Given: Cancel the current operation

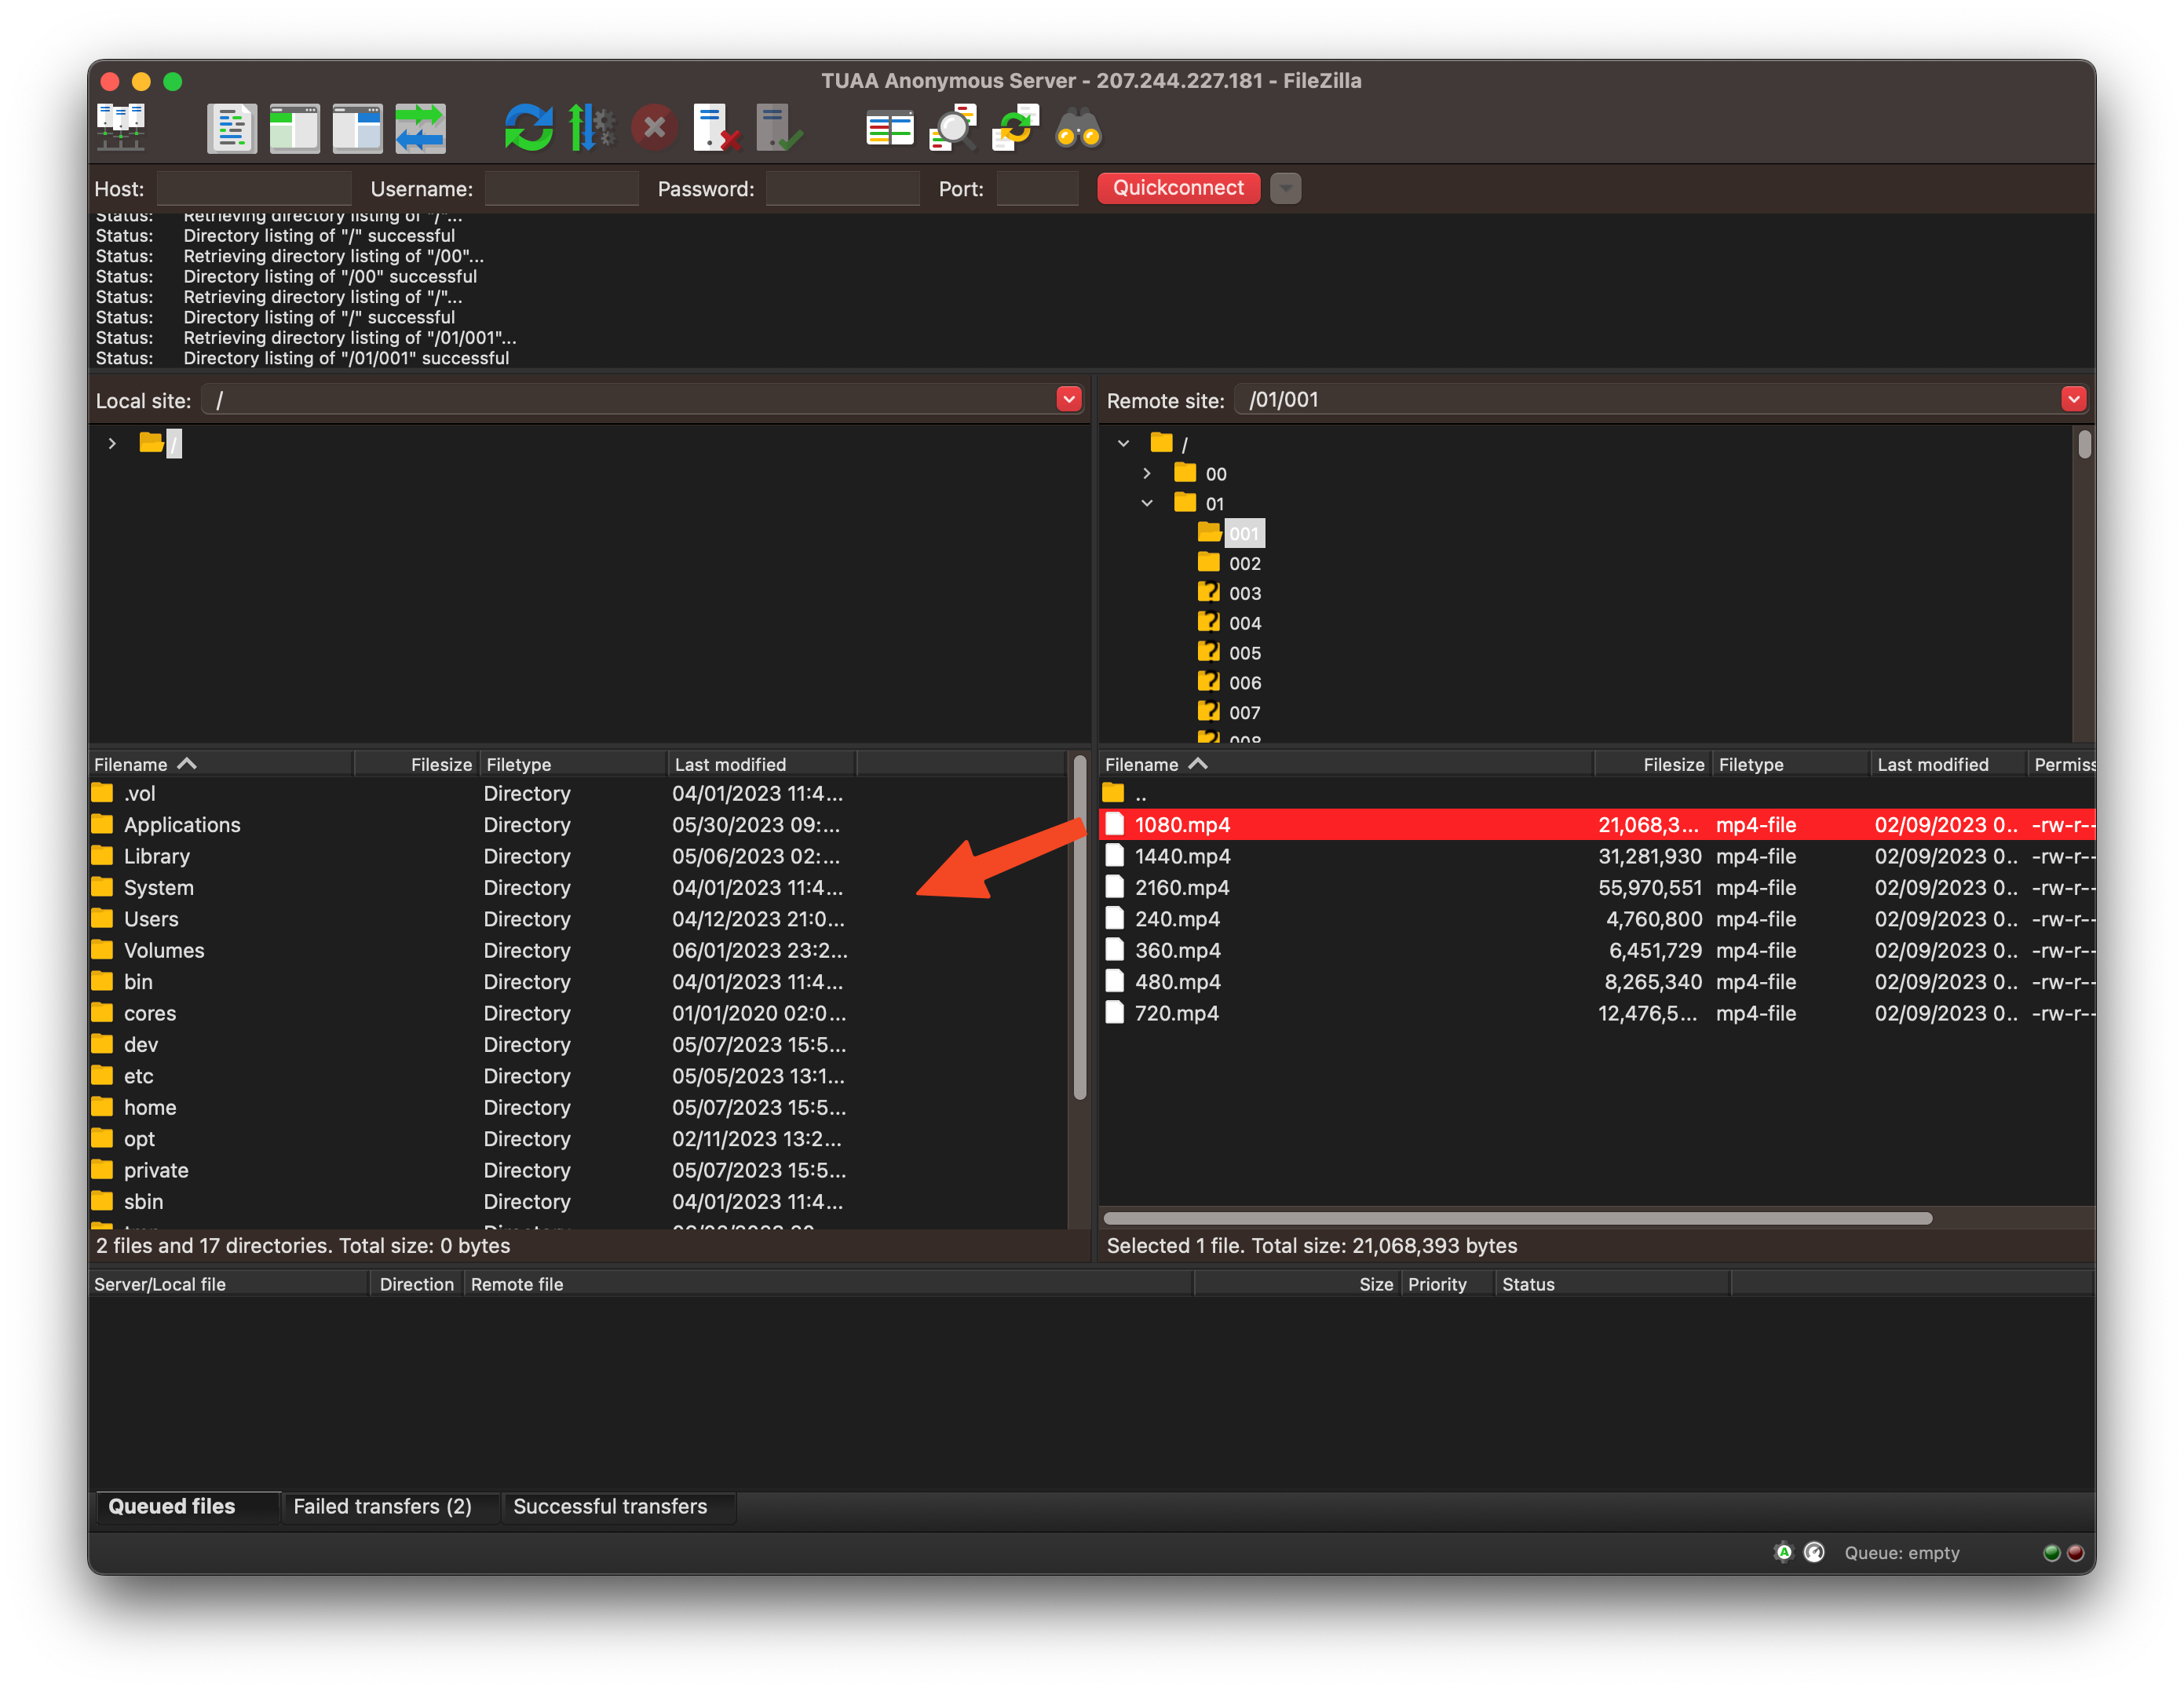Looking at the screenshot, I should click(x=654, y=127).
